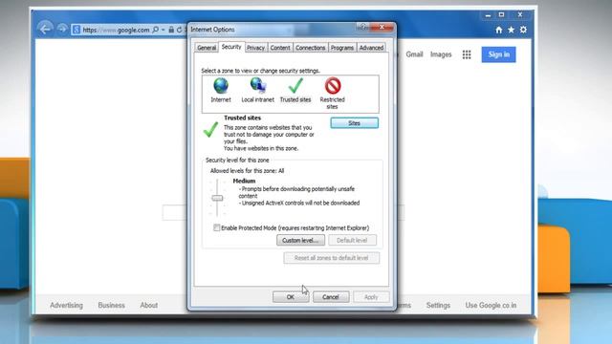Viewport: 612px width, 344px height.
Task: Switch to the Privacy tab
Action: 255,48
